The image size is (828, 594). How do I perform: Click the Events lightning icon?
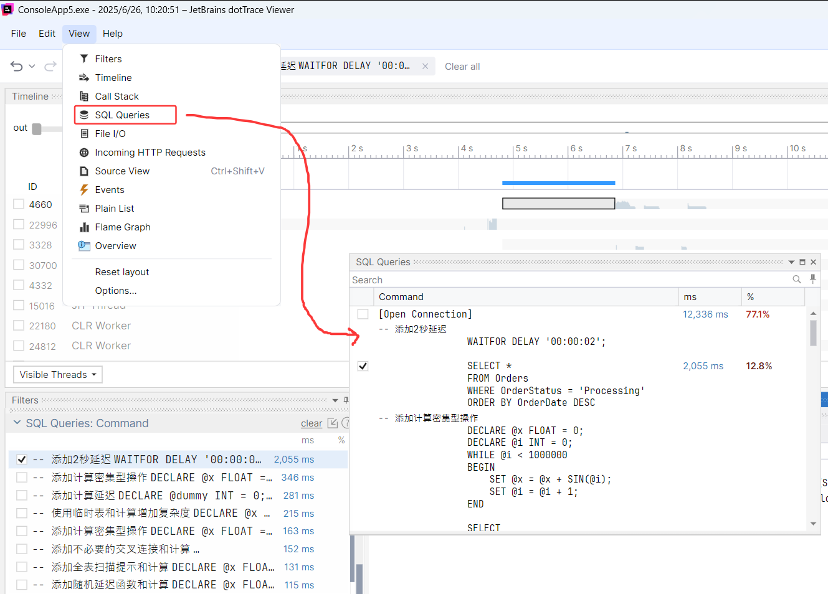[x=84, y=190]
